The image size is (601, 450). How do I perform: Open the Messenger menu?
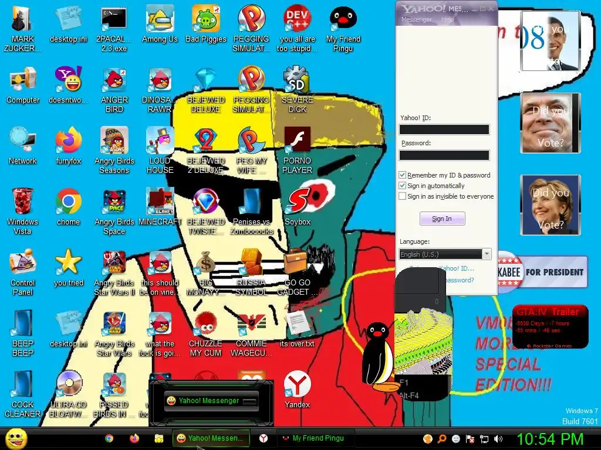click(x=416, y=19)
